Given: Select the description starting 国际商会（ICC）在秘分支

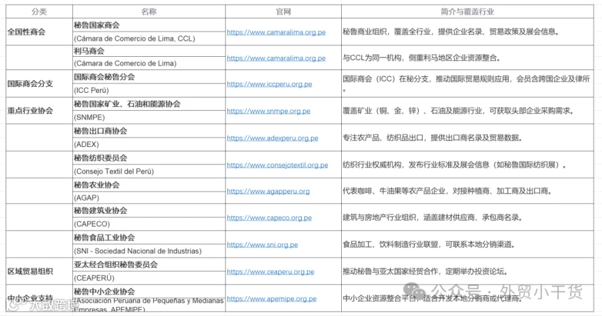Looking at the screenshot, I should pos(466,84).
